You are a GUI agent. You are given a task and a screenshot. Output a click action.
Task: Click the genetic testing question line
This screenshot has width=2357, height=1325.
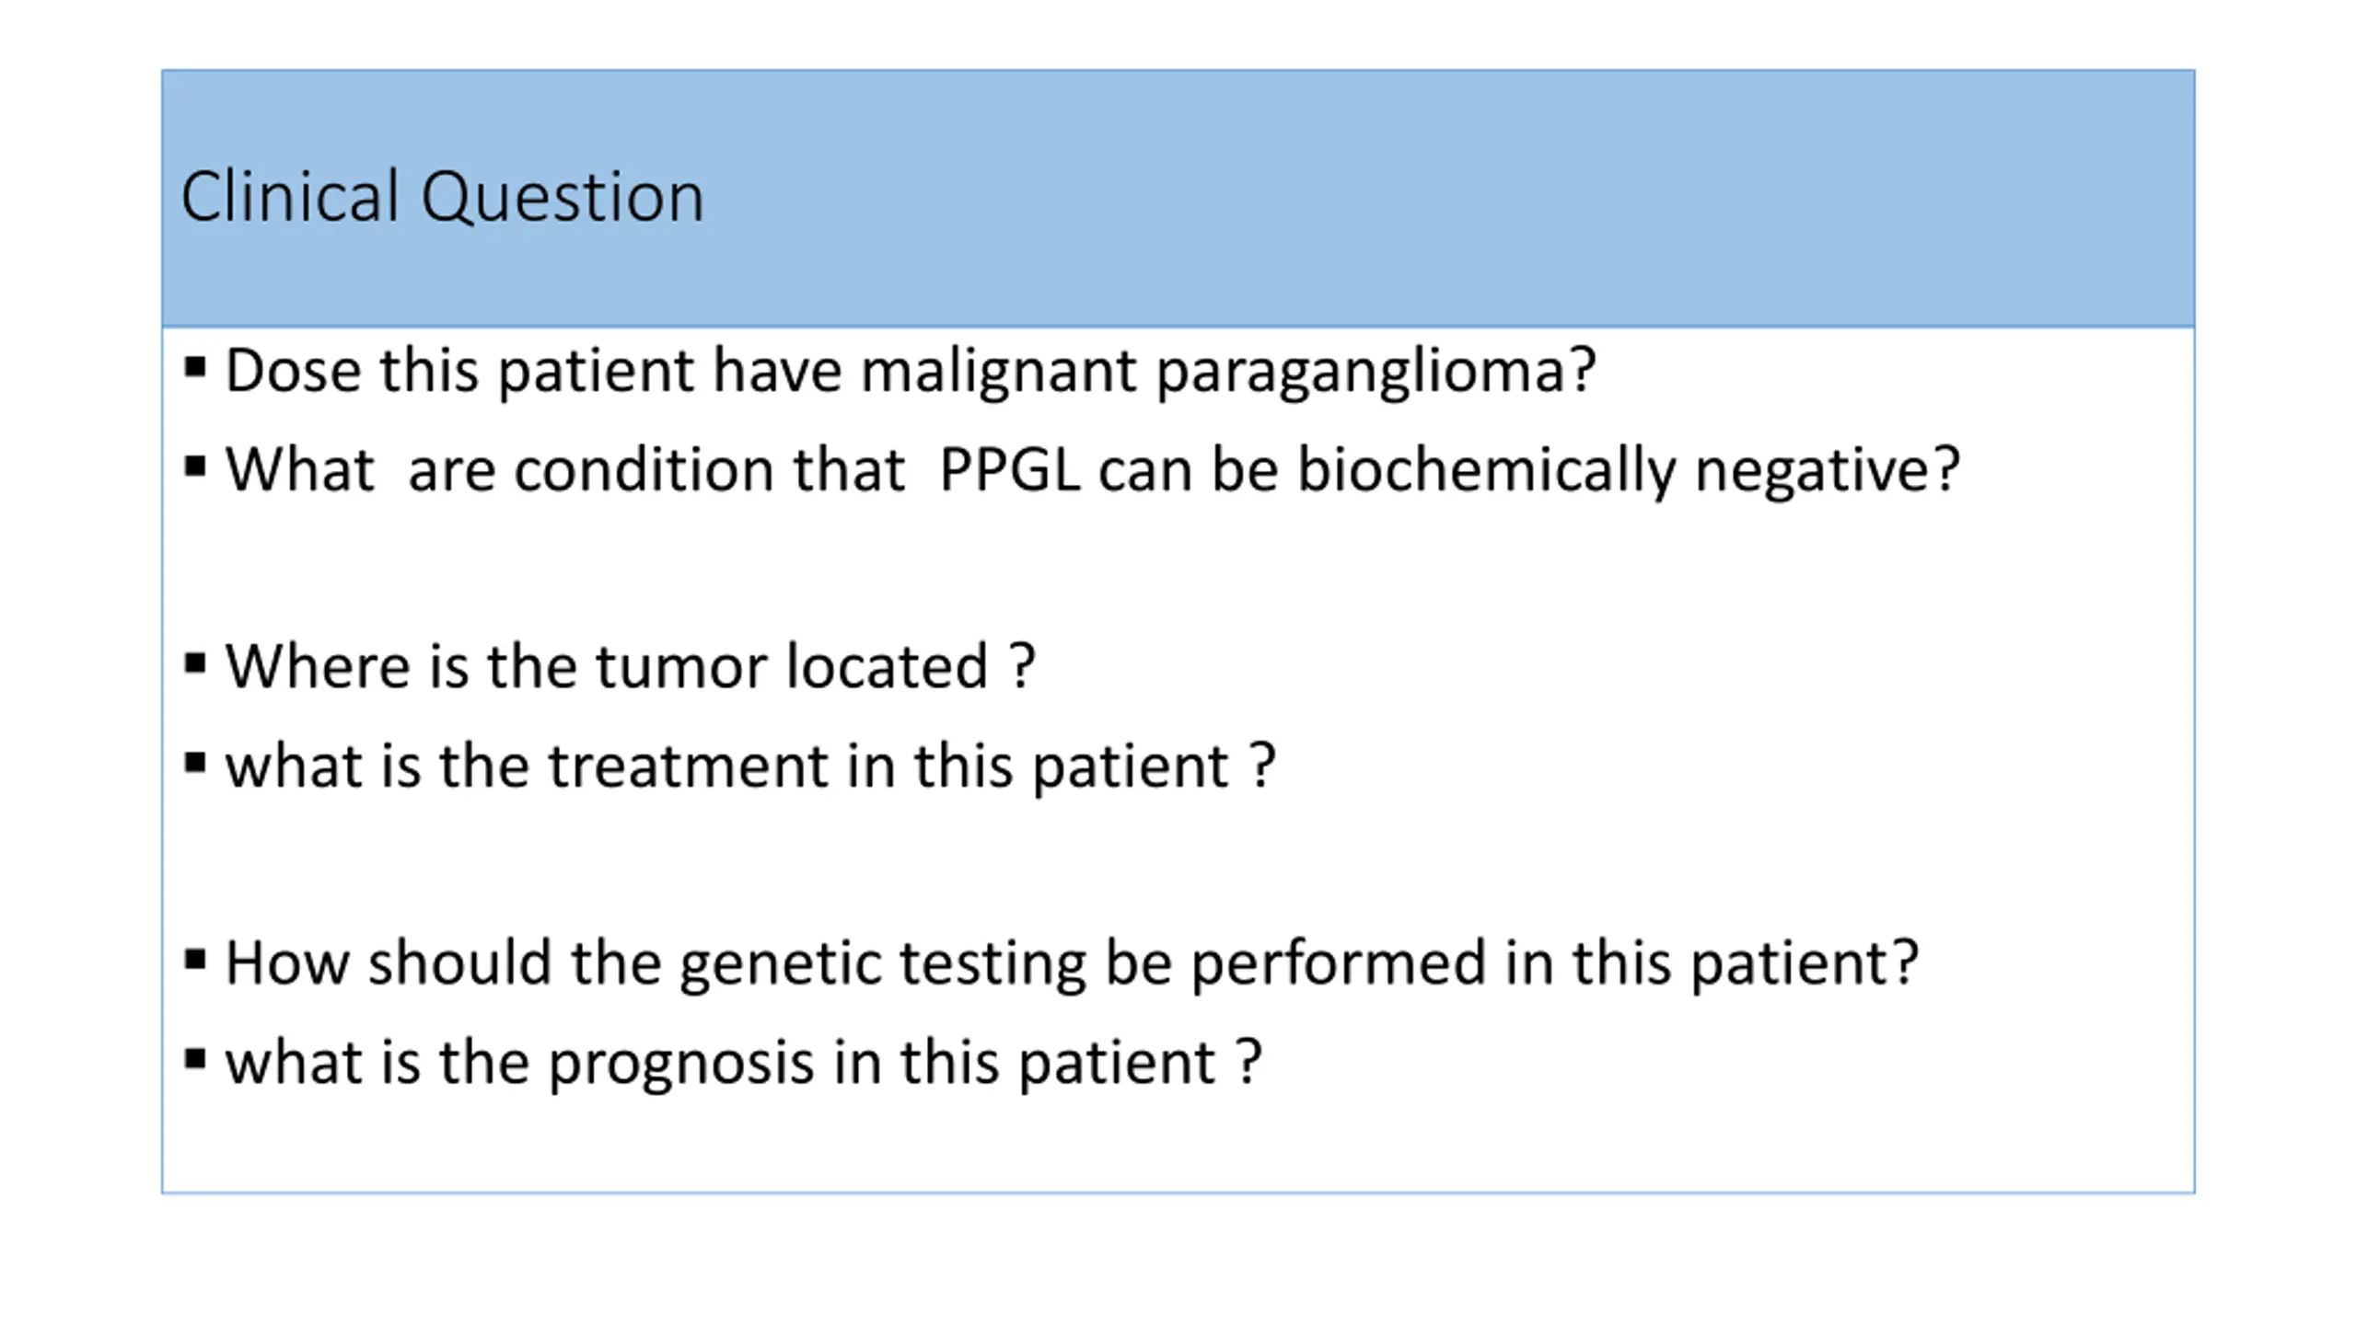click(x=1072, y=964)
